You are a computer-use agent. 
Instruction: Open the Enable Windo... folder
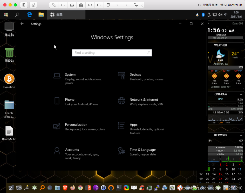click(9, 109)
